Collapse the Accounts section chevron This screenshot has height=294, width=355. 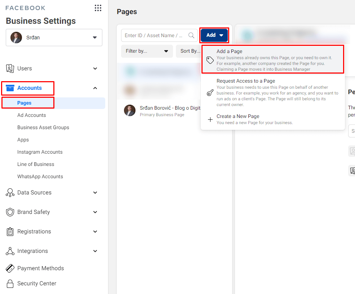[95, 88]
